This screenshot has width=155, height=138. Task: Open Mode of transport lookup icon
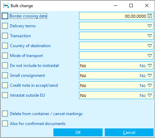(150, 56)
